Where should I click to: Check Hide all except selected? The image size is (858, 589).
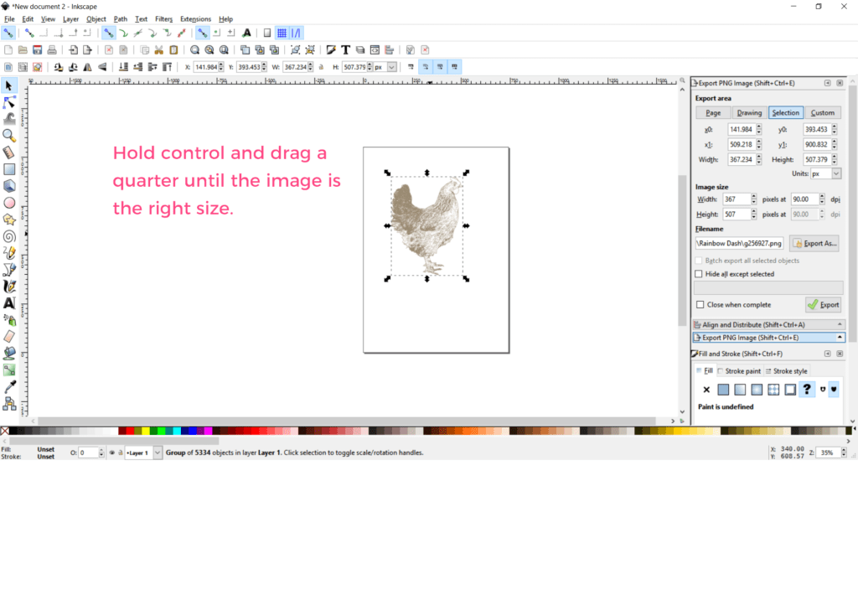[699, 274]
